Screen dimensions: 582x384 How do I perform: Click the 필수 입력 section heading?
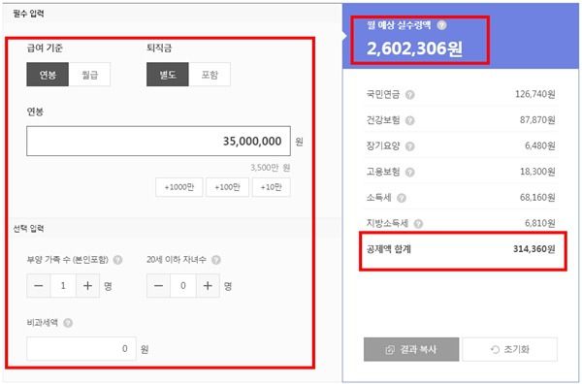28,14
